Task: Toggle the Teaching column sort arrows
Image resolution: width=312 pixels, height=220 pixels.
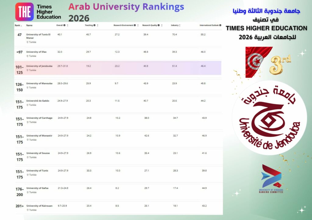Action: coord(97,26)
